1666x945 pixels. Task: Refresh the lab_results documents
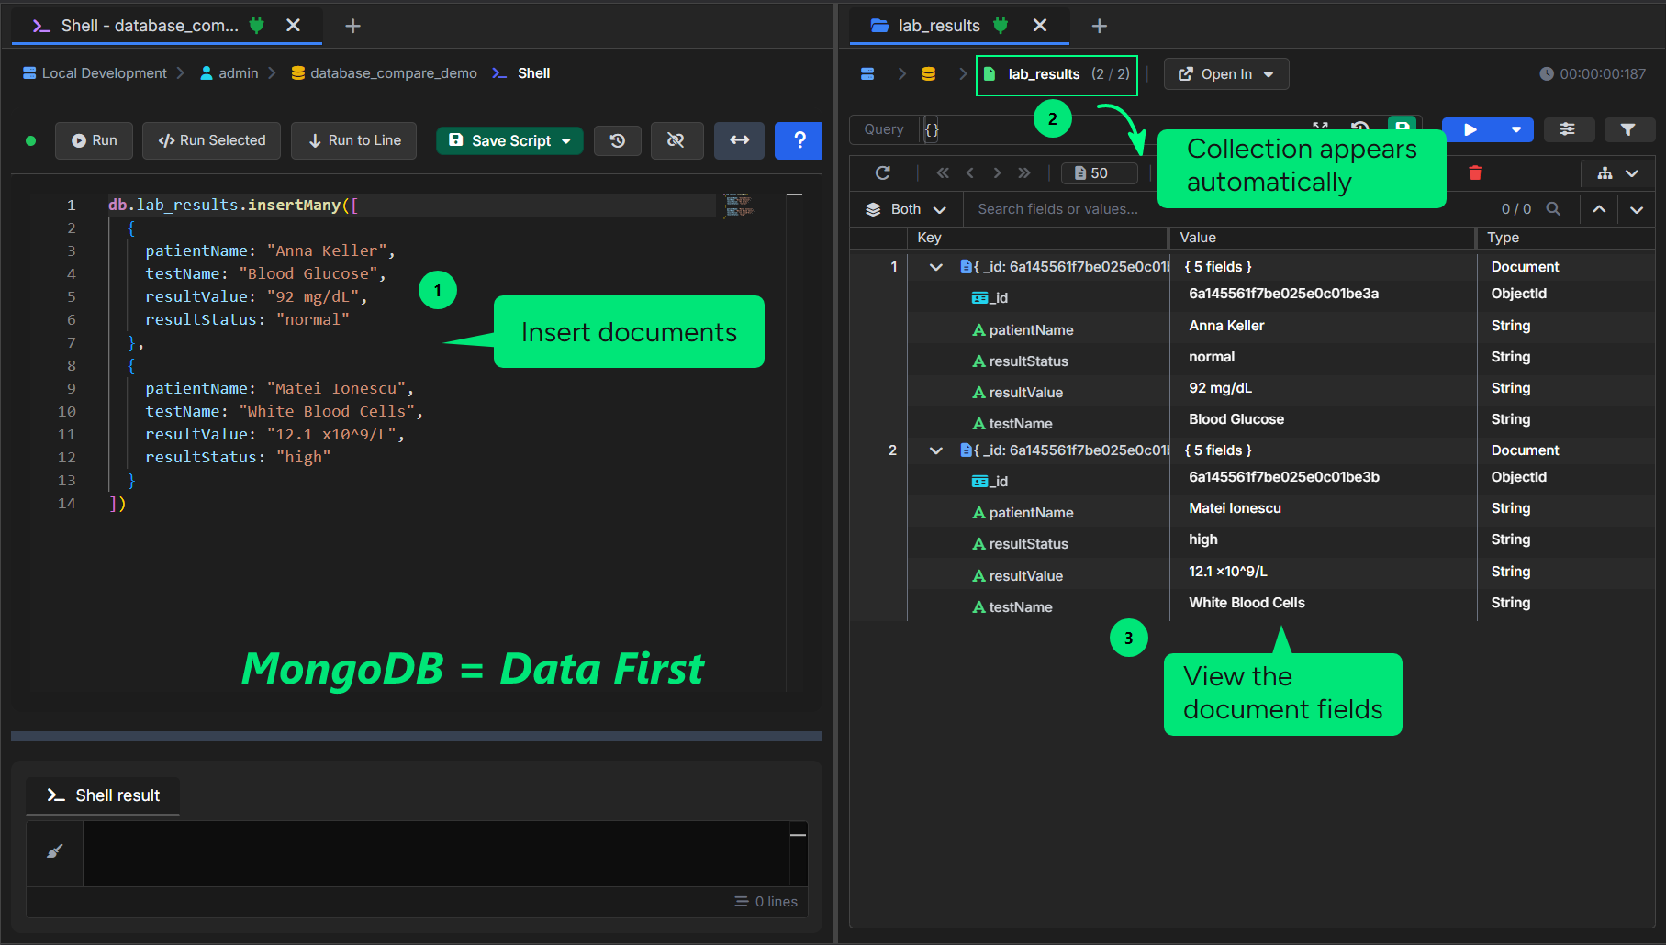click(x=883, y=172)
